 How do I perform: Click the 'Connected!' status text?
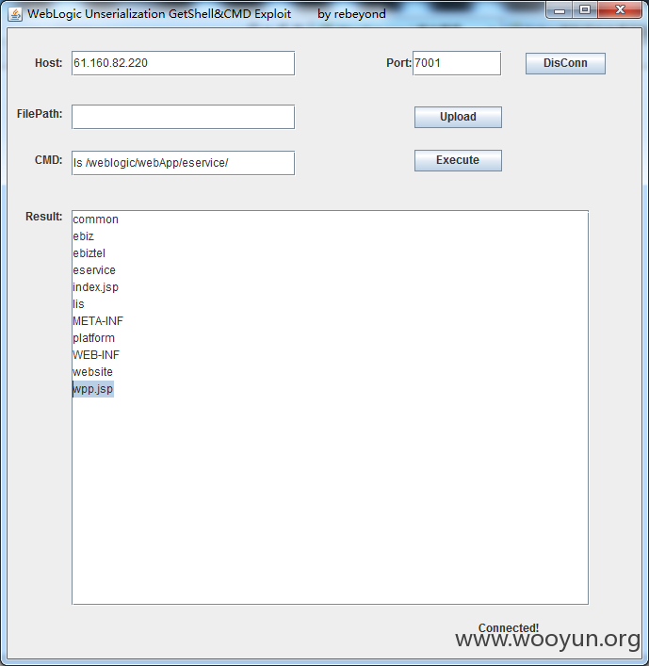509,627
